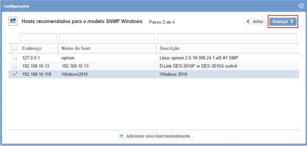Select the opmon host row

click(69, 58)
